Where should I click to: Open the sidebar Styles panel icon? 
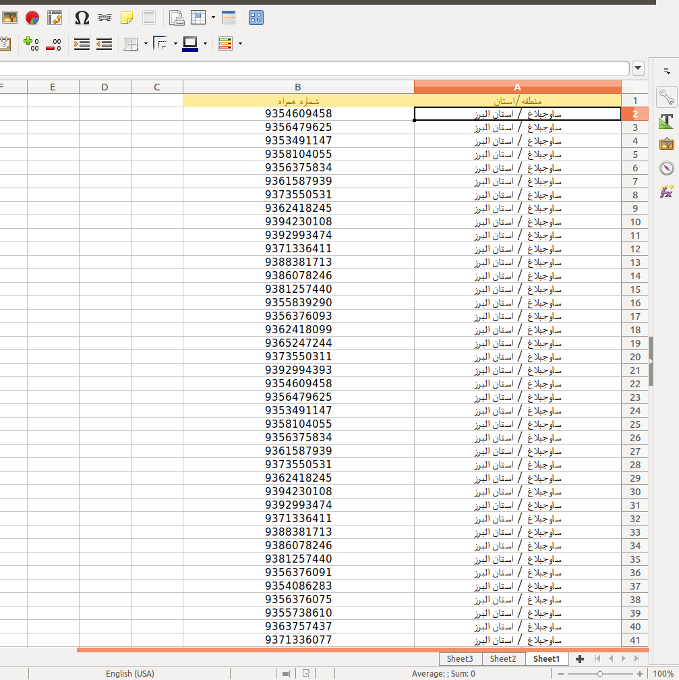(666, 121)
